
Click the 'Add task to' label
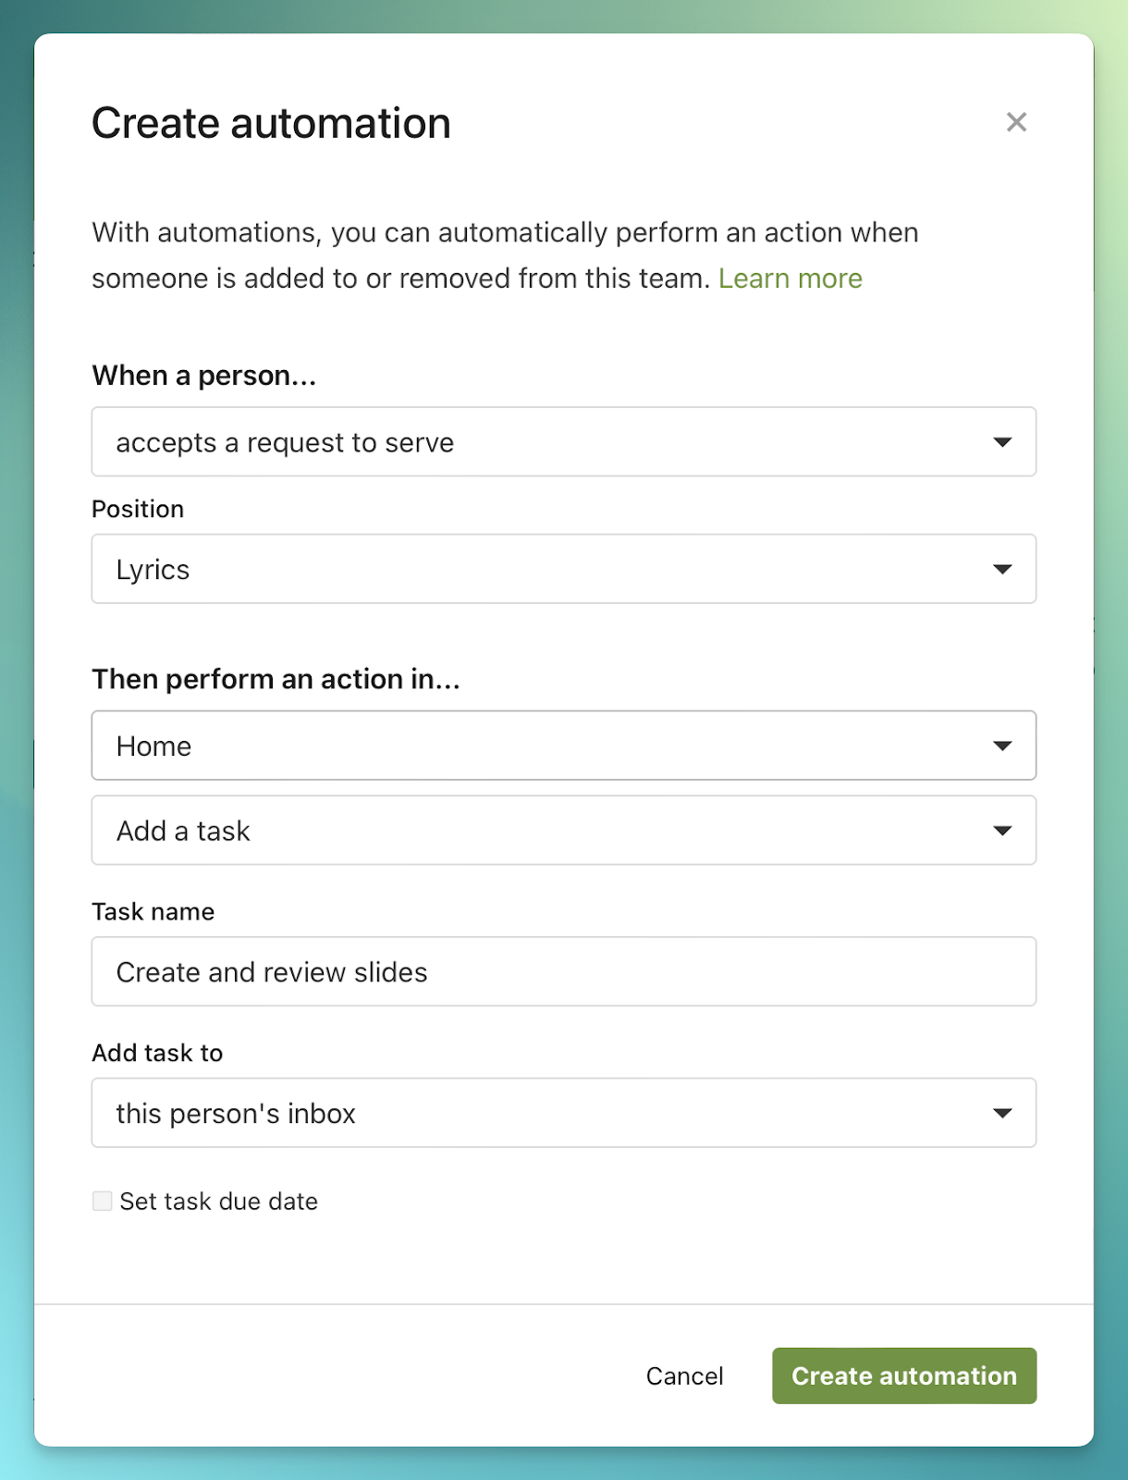click(x=157, y=1053)
